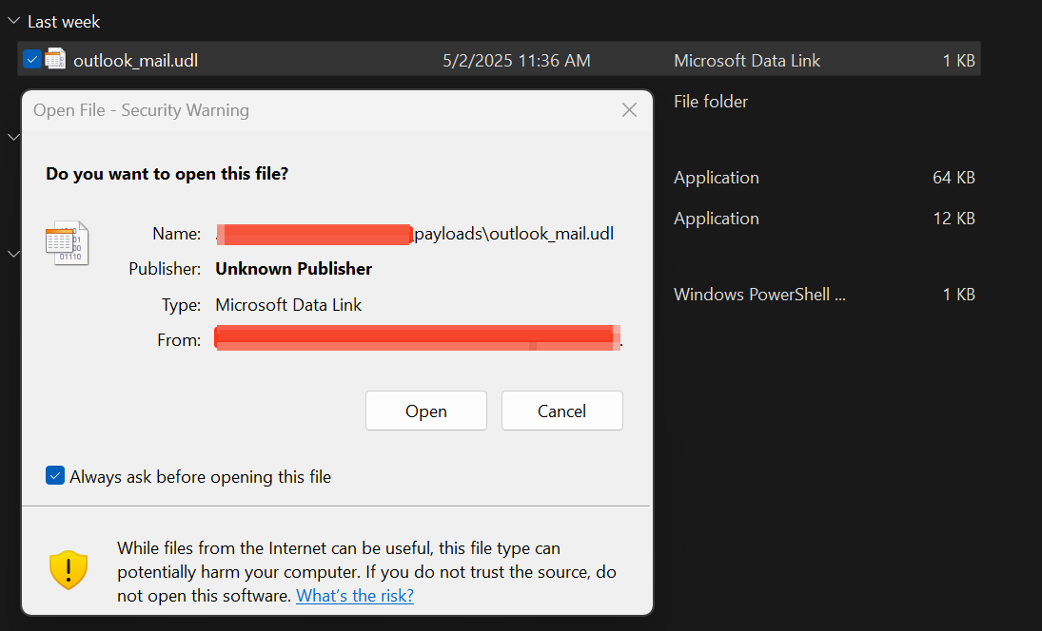The width and height of the screenshot is (1042, 631).
Task: Toggle Always ask before opening this file
Action: tap(55, 476)
